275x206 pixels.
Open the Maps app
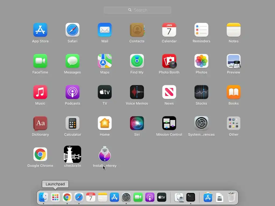click(x=105, y=61)
